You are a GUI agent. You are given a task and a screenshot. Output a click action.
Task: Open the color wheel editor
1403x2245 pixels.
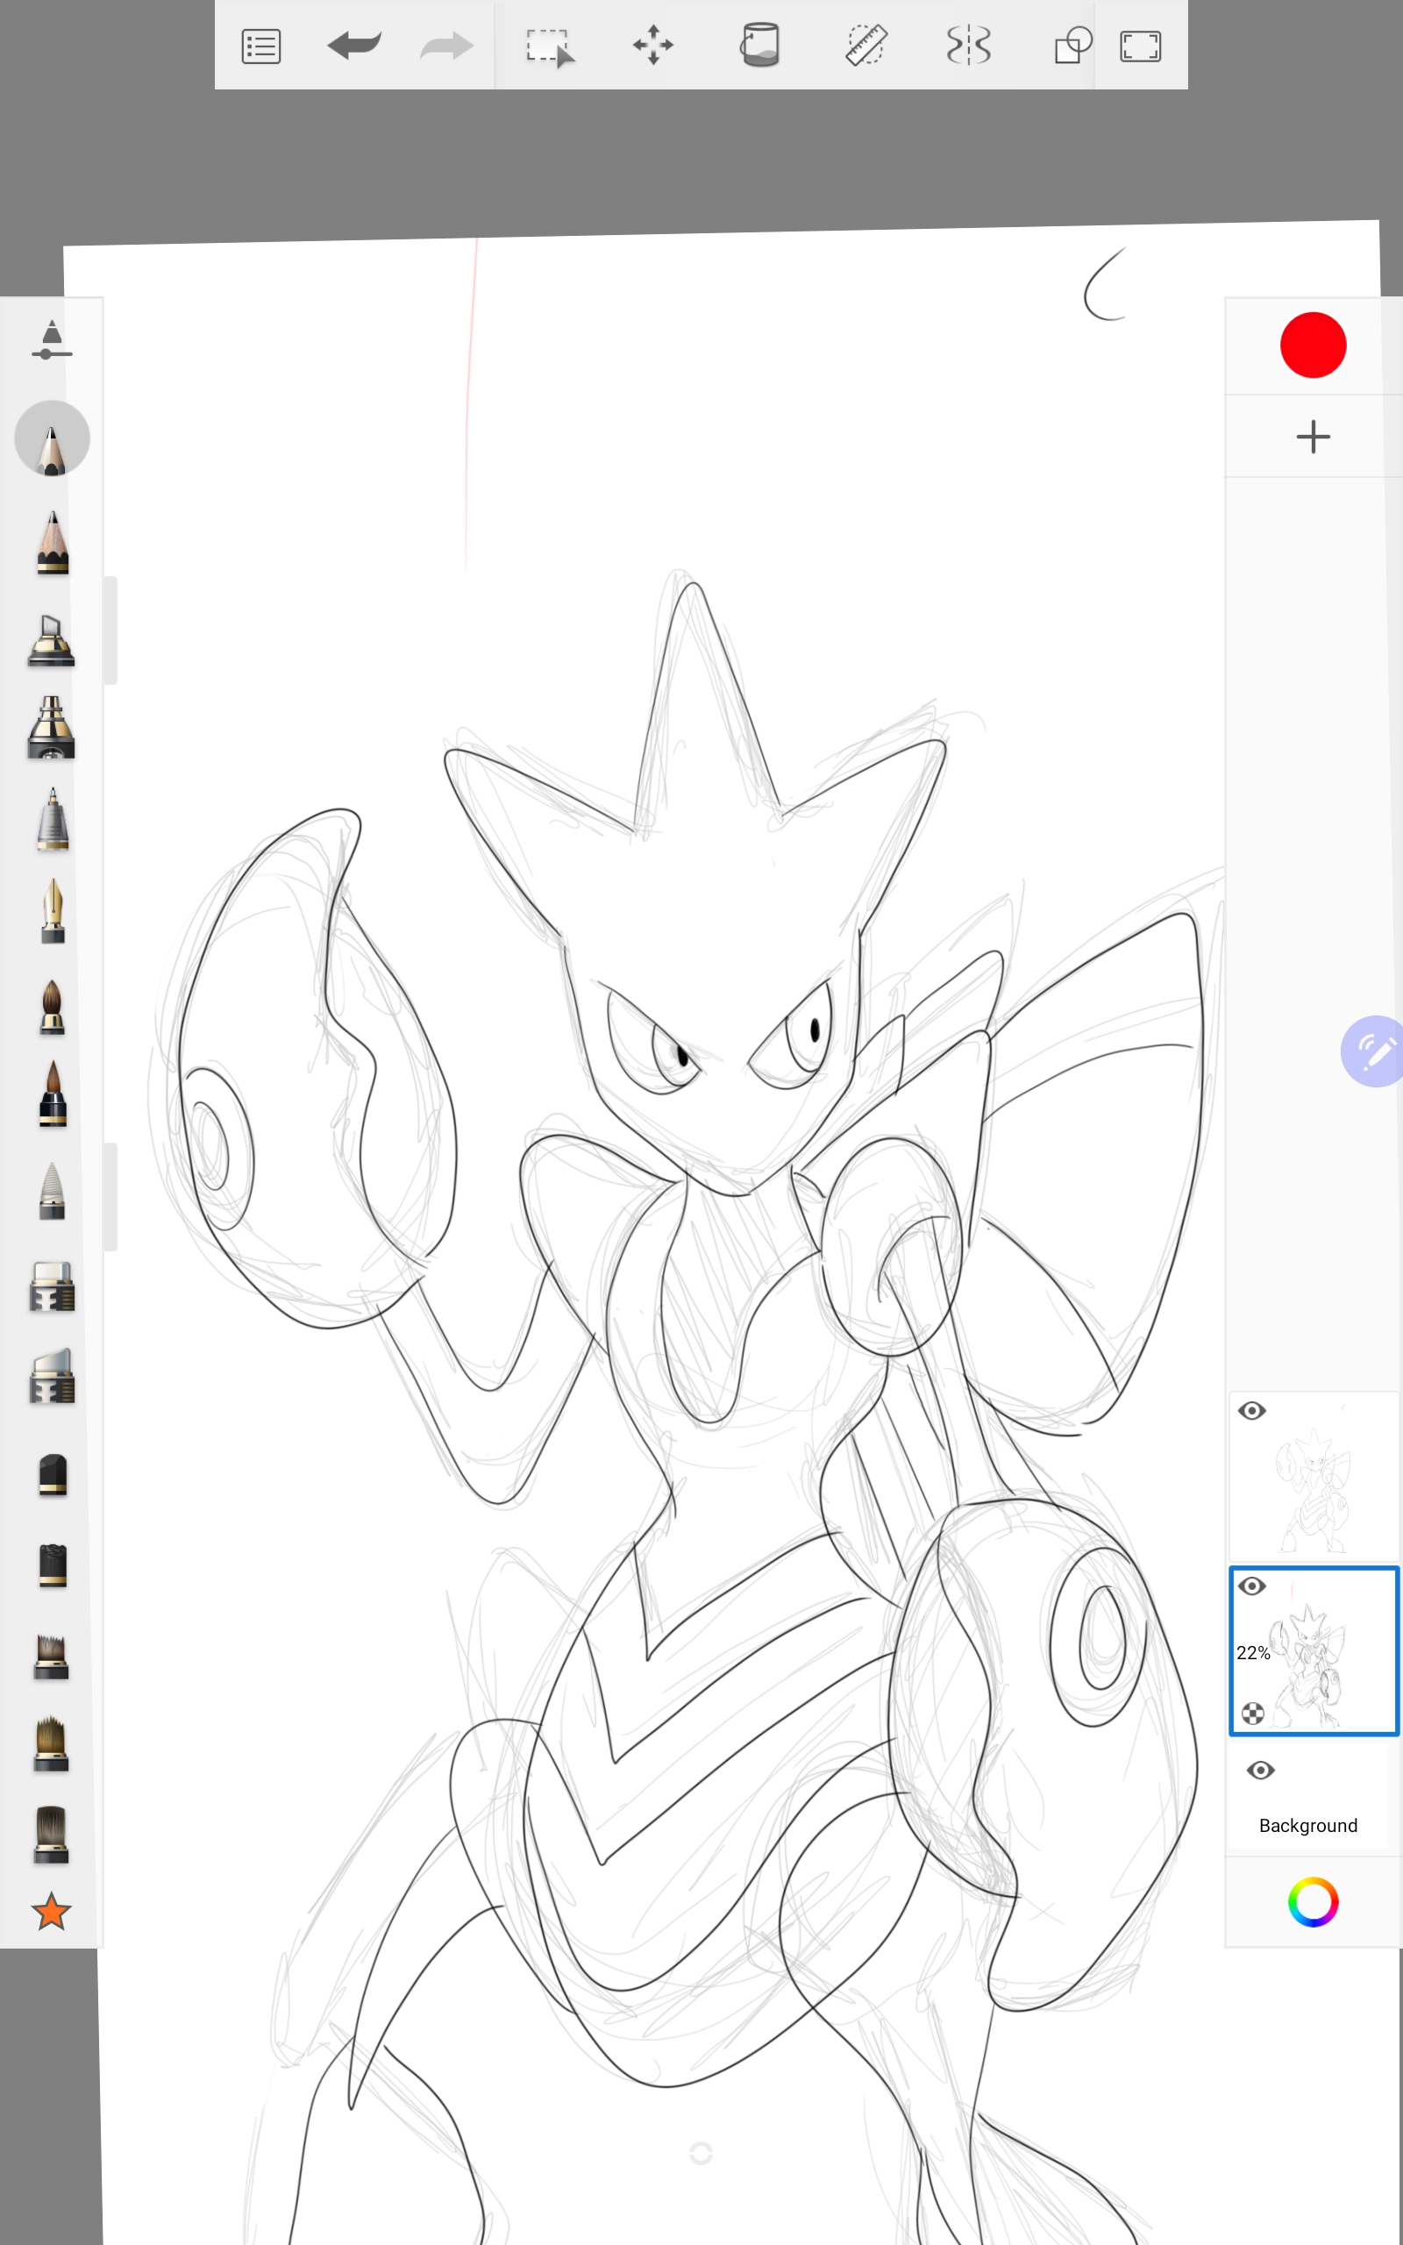[x=1313, y=1902]
